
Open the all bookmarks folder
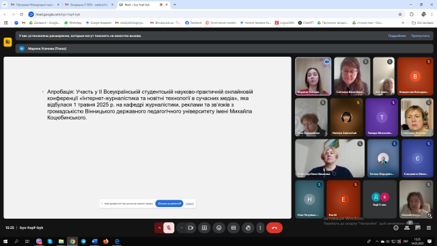click(x=423, y=23)
